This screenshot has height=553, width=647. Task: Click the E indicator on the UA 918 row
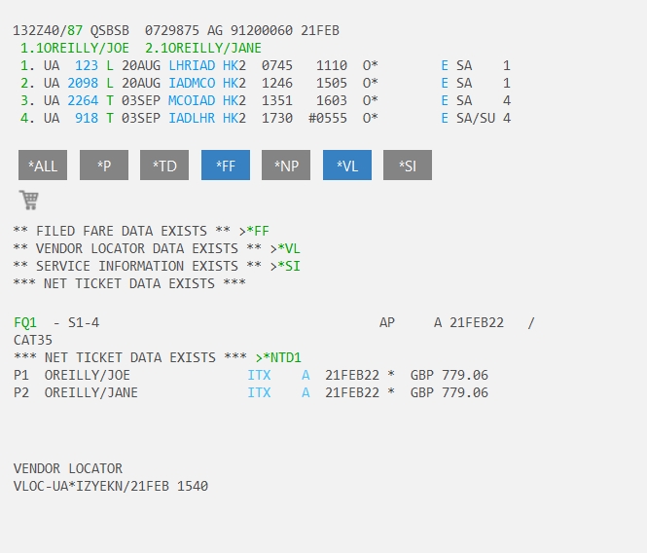pyautogui.click(x=445, y=118)
